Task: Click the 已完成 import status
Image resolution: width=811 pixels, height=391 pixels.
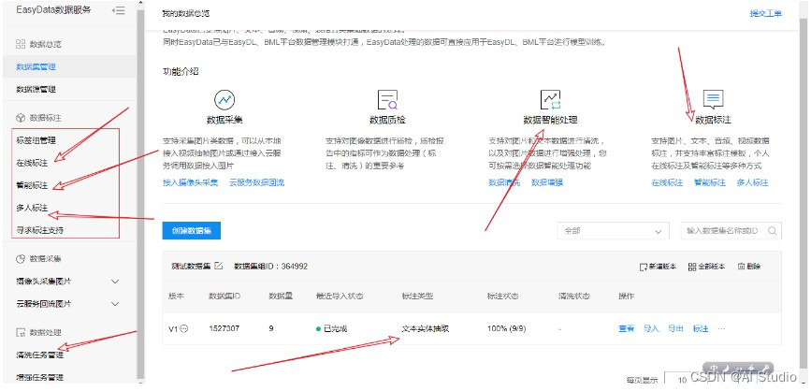Action: 331,328
